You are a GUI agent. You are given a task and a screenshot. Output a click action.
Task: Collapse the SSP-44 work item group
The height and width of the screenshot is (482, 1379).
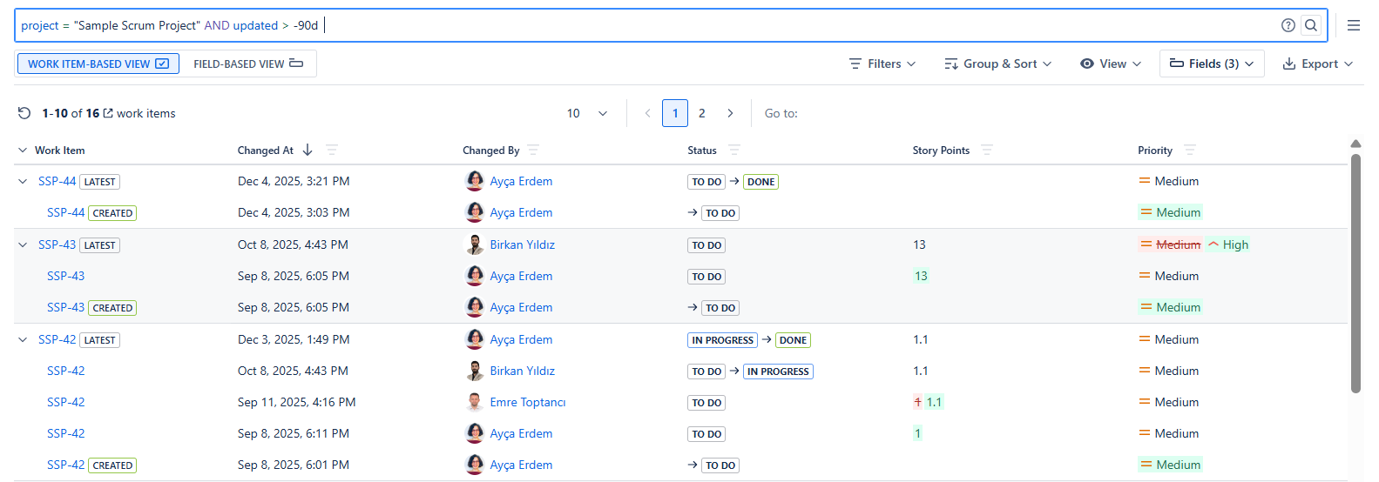point(23,181)
